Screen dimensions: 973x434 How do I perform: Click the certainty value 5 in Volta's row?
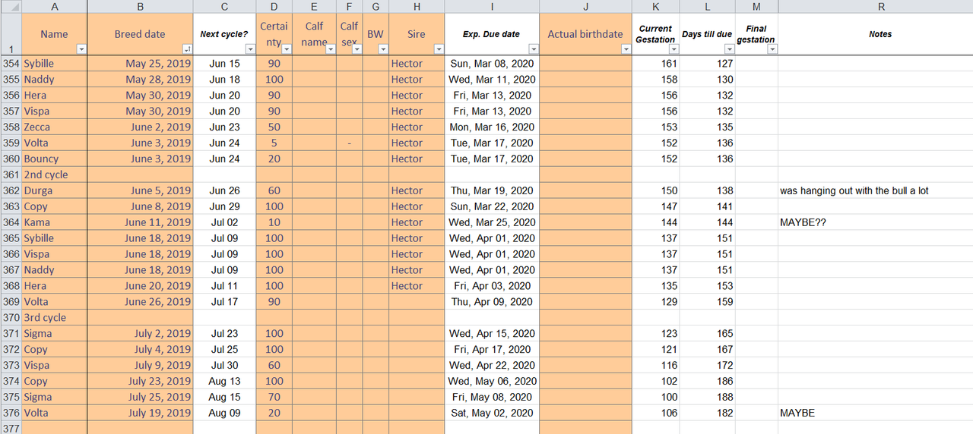coord(274,143)
